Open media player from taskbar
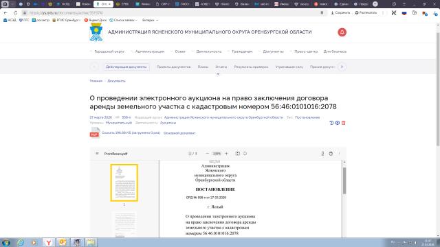The width and height of the screenshot is (440, 247). click(x=34, y=242)
